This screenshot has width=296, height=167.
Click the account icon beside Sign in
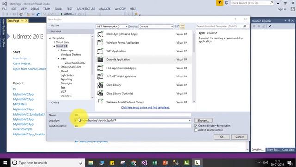pyautogui.click(x=293, y=9)
